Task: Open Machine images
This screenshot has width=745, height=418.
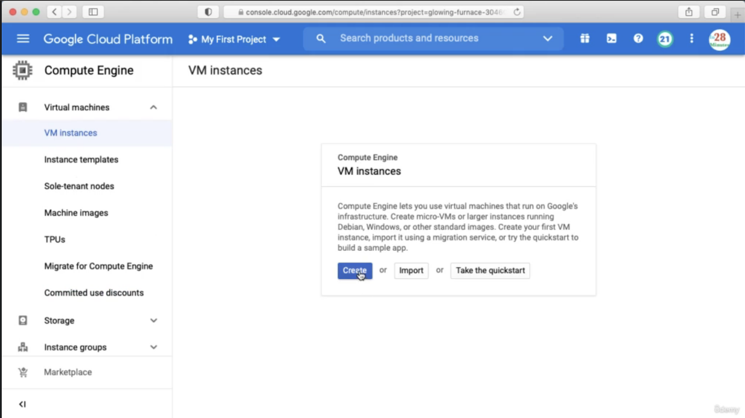Action: [x=76, y=213]
